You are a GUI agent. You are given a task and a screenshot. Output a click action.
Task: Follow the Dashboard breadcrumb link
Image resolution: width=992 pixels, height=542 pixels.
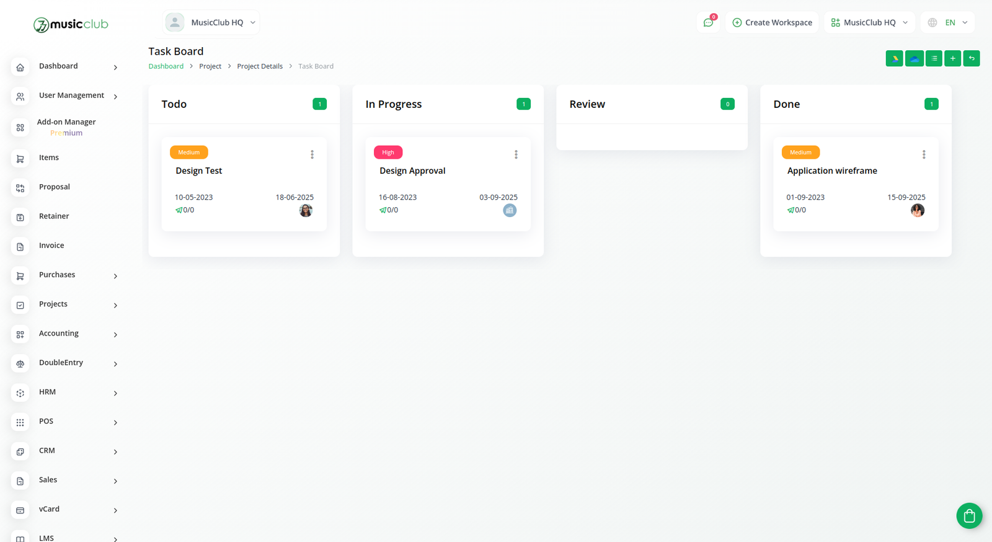click(x=166, y=66)
